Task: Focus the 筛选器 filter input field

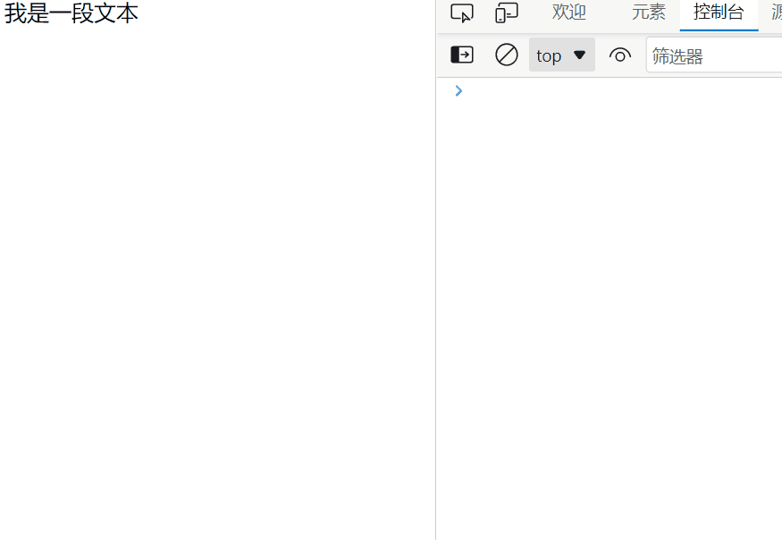Action: click(x=714, y=55)
